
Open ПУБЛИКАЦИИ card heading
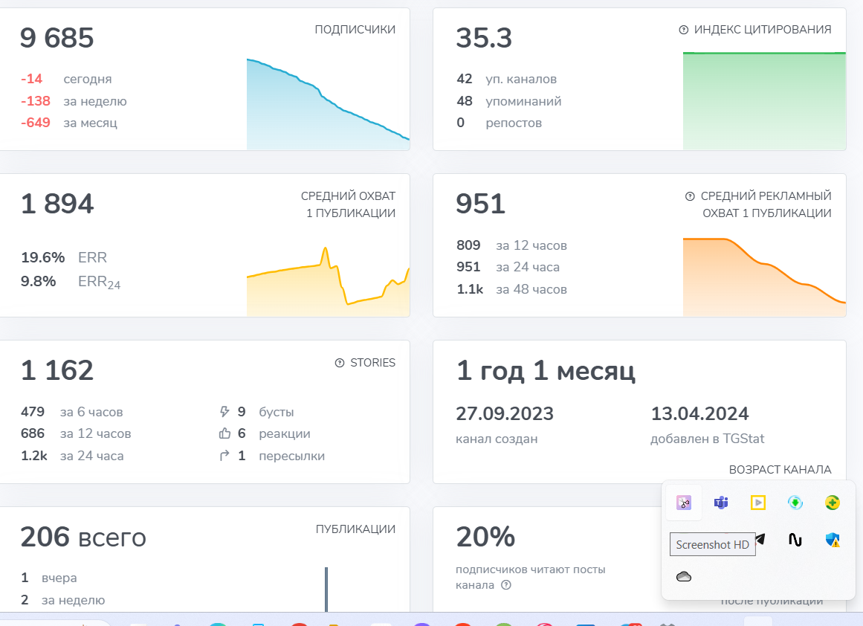click(355, 529)
